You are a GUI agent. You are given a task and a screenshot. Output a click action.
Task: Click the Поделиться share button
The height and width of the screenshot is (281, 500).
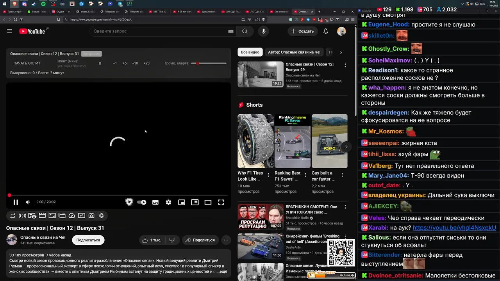pos(200,240)
